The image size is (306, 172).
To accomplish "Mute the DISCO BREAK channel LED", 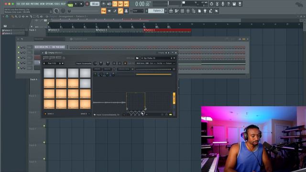I will 19,47.
